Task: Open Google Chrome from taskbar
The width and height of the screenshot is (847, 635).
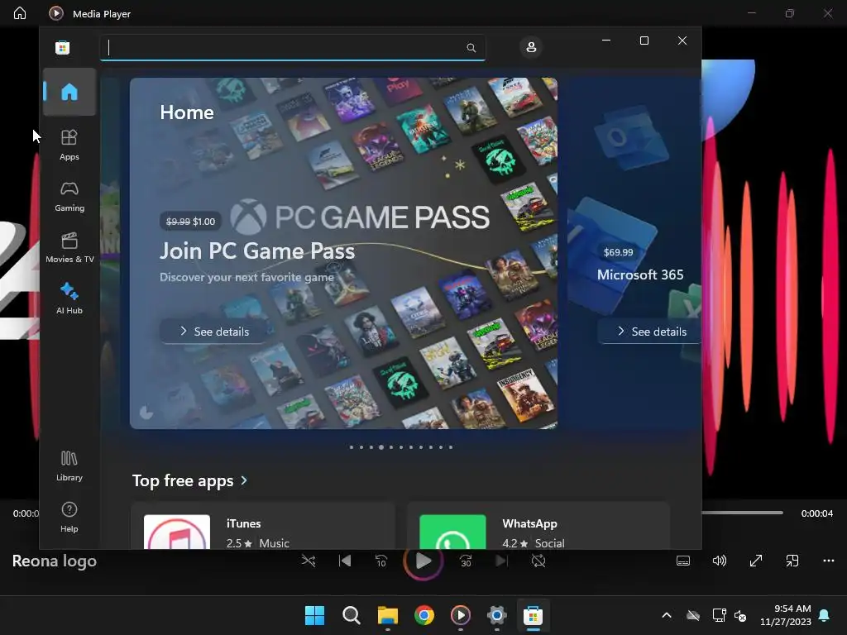Action: (x=424, y=615)
